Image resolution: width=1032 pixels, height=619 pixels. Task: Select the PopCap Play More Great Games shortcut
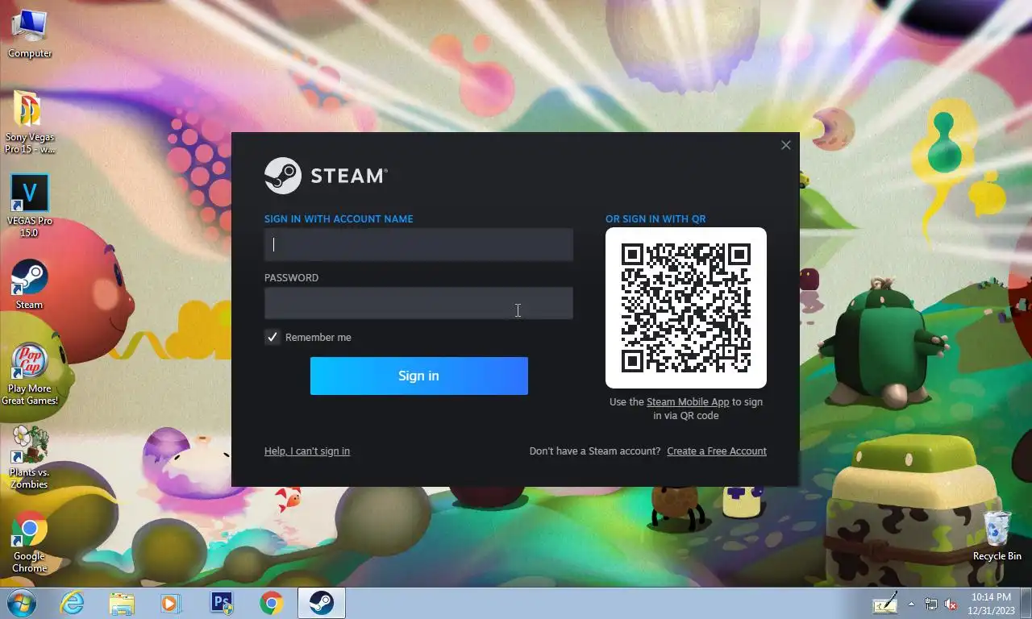coord(29,375)
